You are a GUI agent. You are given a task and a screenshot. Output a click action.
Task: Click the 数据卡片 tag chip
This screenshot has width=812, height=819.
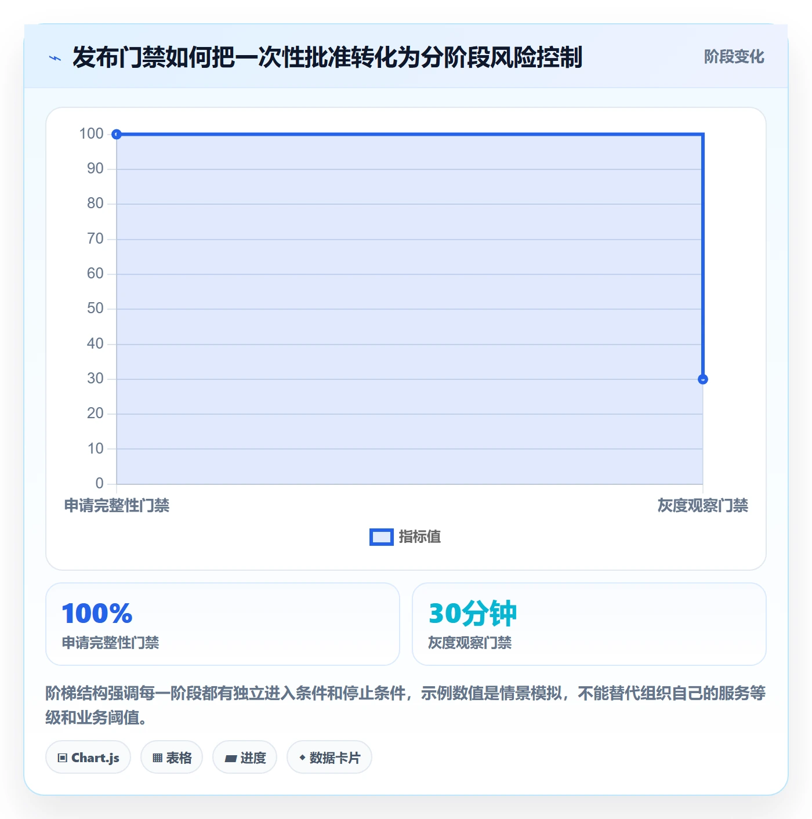[x=329, y=758]
